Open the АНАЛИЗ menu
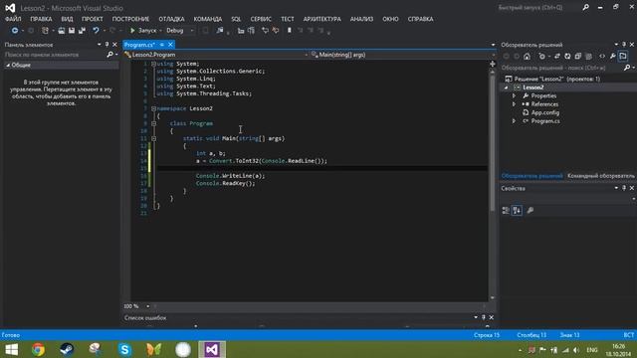This screenshot has height=358, width=637. click(x=361, y=19)
